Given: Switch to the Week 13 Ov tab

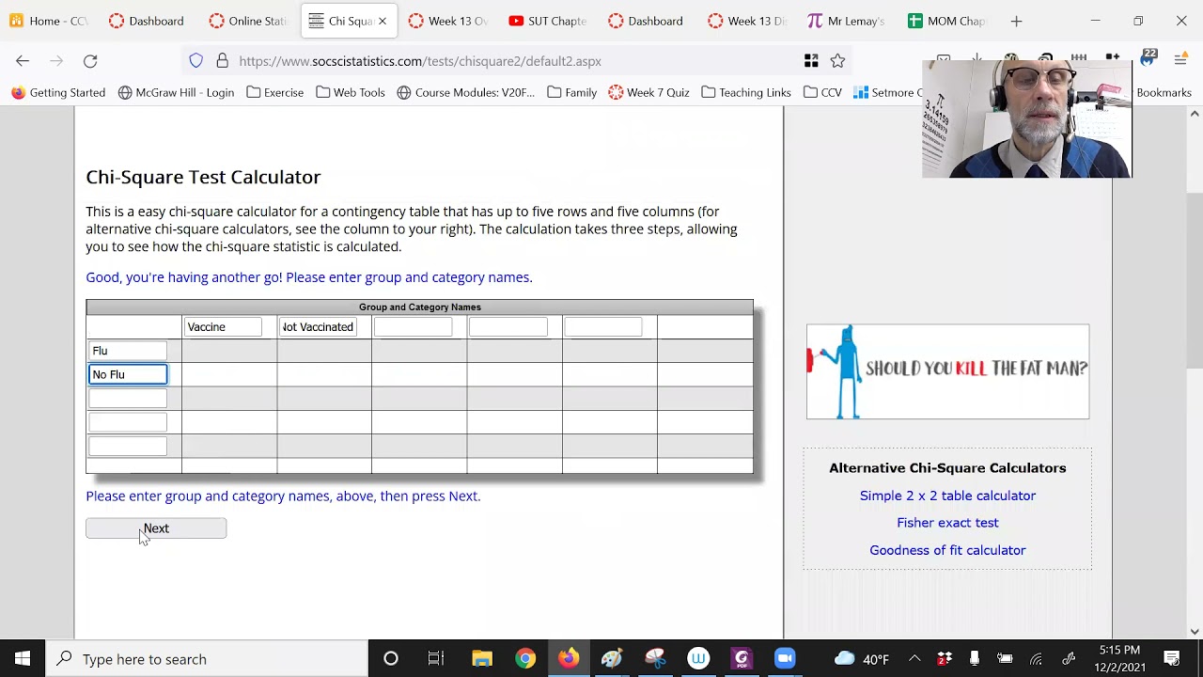Looking at the screenshot, I should coord(447,21).
